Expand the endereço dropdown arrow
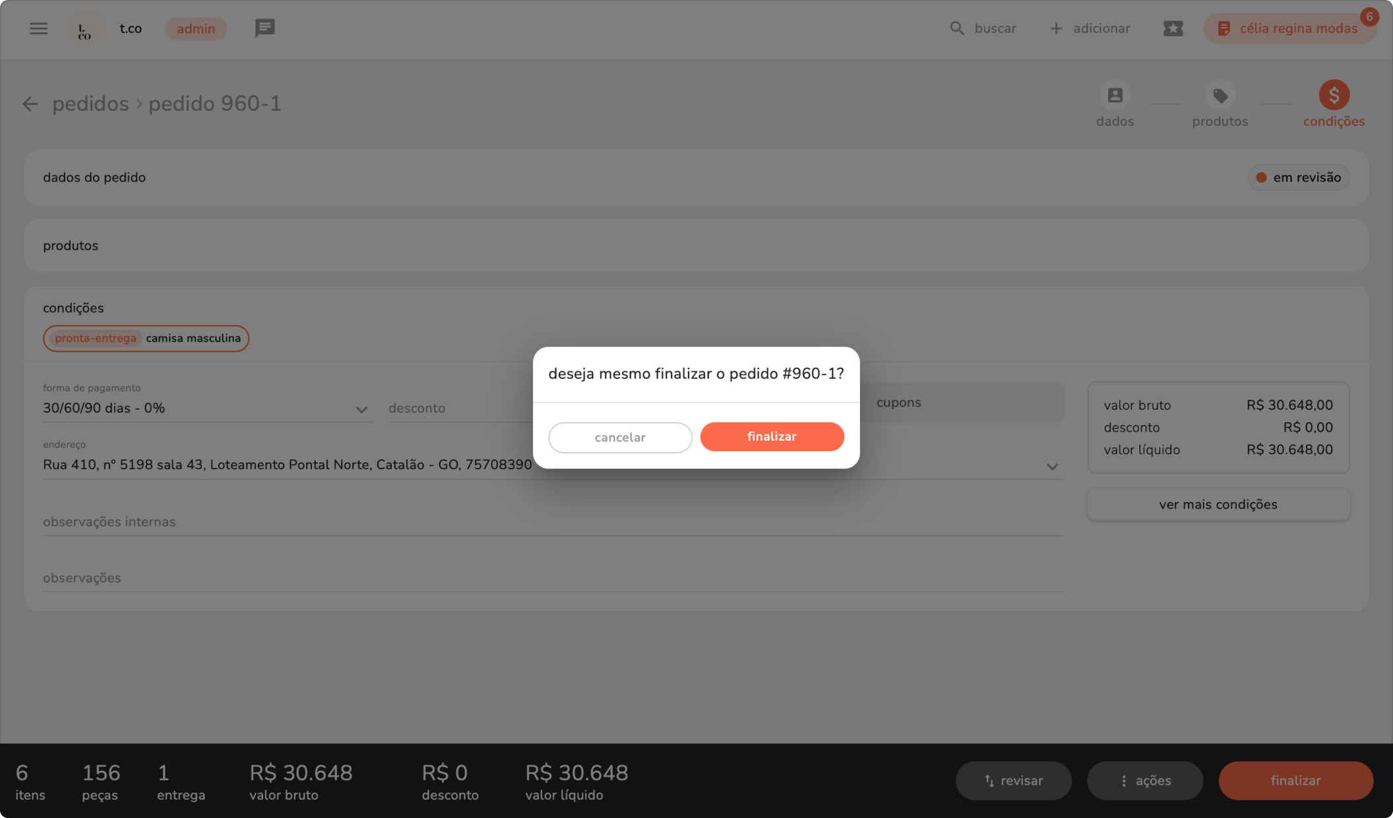The image size is (1393, 818). point(1052,467)
